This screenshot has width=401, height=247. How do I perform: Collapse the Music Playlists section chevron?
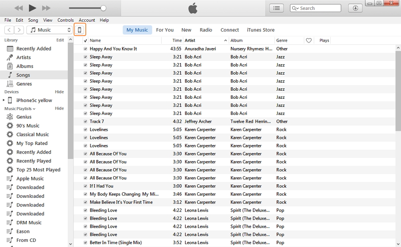coord(34,109)
